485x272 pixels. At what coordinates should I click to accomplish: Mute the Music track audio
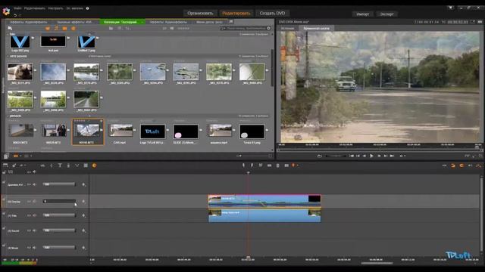[34, 248]
